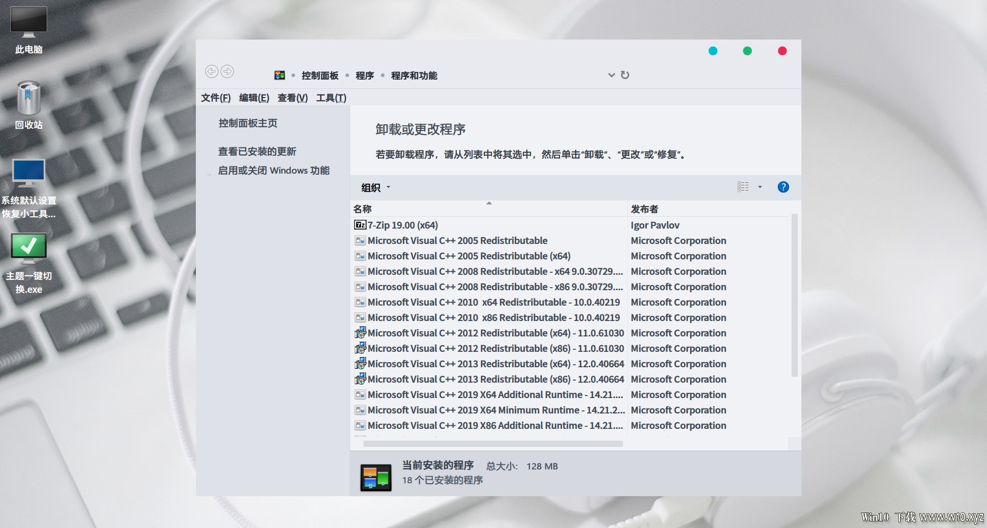Image resolution: width=987 pixels, height=528 pixels.
Task: Click the forward navigation arrow
Action: click(227, 71)
